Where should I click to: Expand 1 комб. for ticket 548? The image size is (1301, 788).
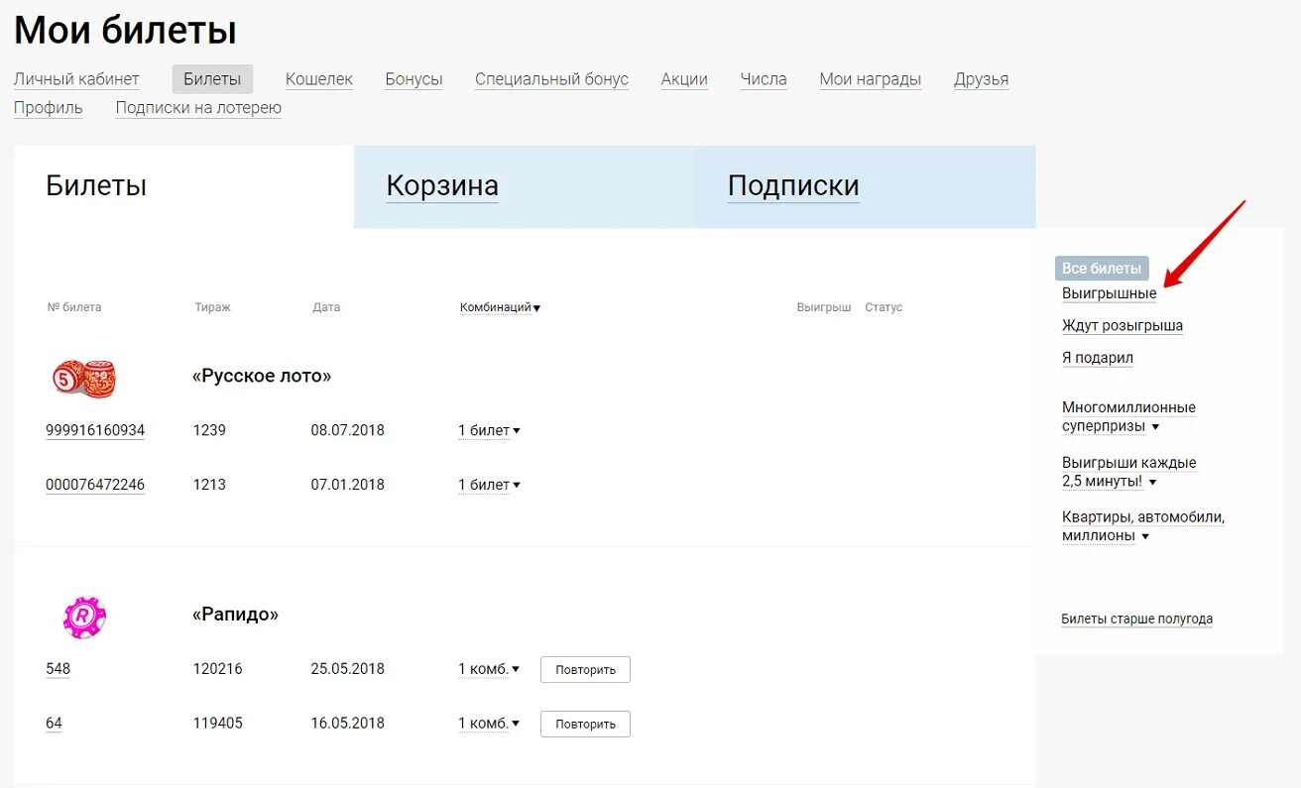tap(489, 669)
